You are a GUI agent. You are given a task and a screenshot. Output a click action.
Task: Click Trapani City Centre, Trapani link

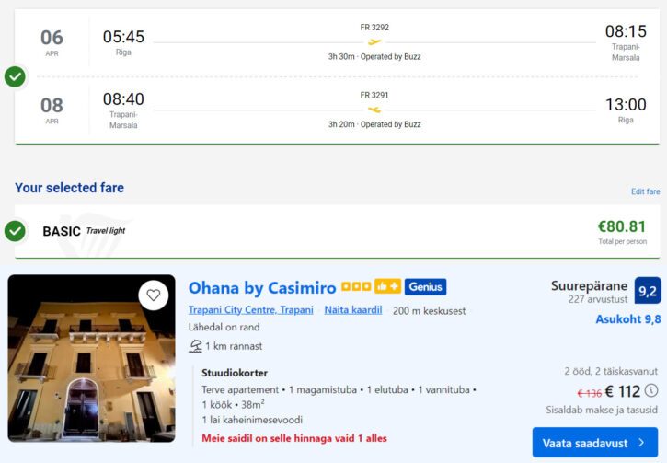250,310
